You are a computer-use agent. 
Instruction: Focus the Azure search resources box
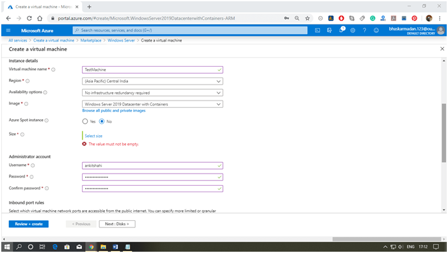click(x=190, y=30)
